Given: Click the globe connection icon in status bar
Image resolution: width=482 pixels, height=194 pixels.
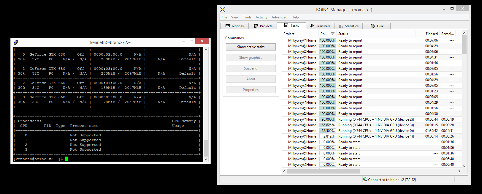Looking at the screenshot, I should point(365,179).
